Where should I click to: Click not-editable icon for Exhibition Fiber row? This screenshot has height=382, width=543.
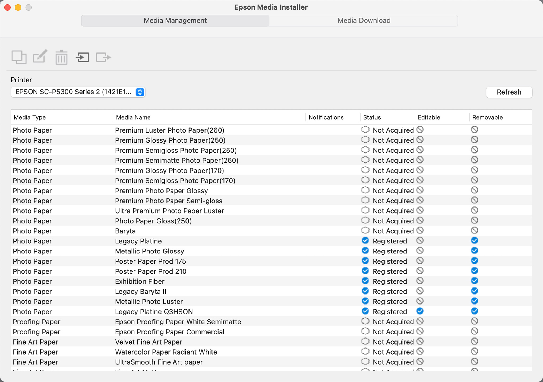(x=420, y=281)
